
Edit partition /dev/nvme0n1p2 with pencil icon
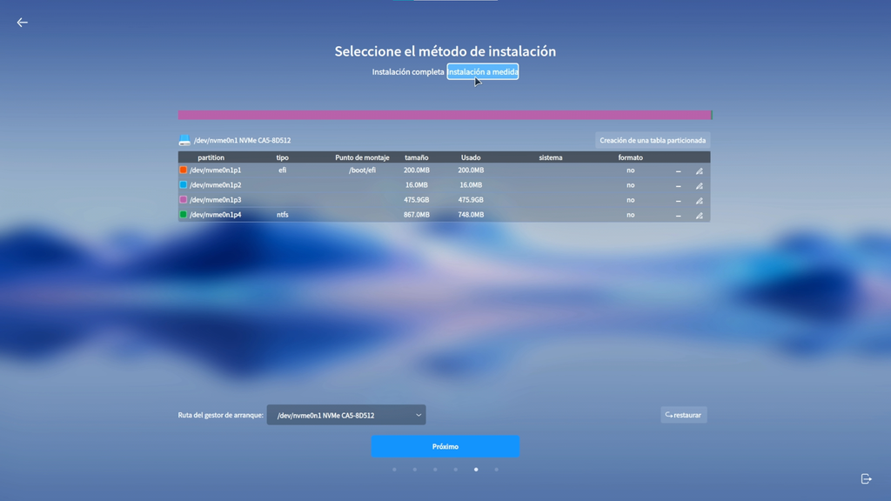click(x=700, y=185)
